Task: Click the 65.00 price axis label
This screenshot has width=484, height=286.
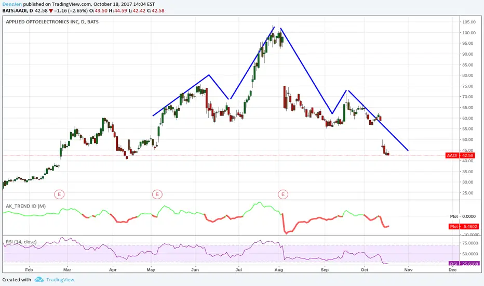Action: point(468,108)
